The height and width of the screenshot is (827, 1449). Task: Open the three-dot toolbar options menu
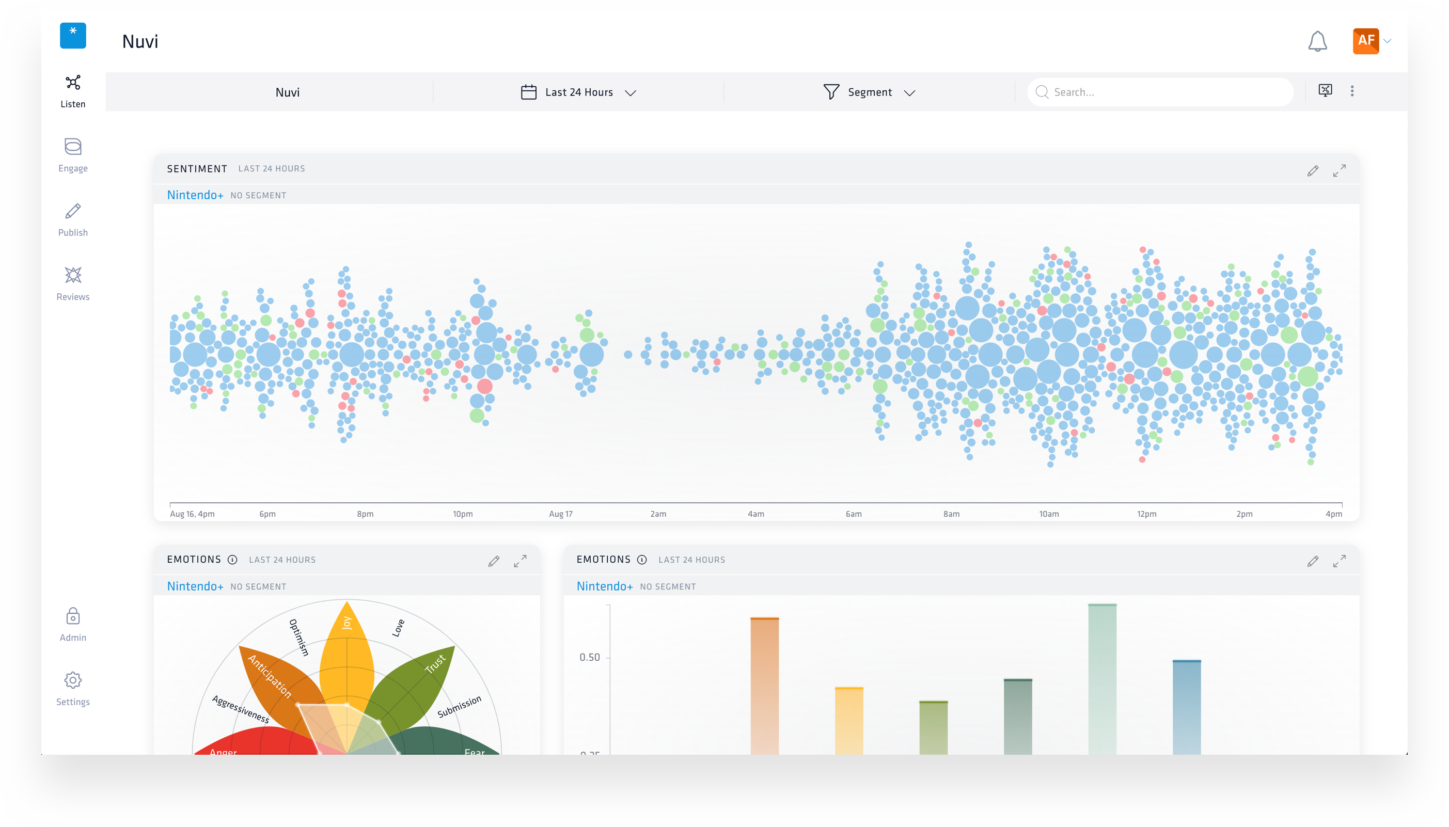[x=1352, y=91]
